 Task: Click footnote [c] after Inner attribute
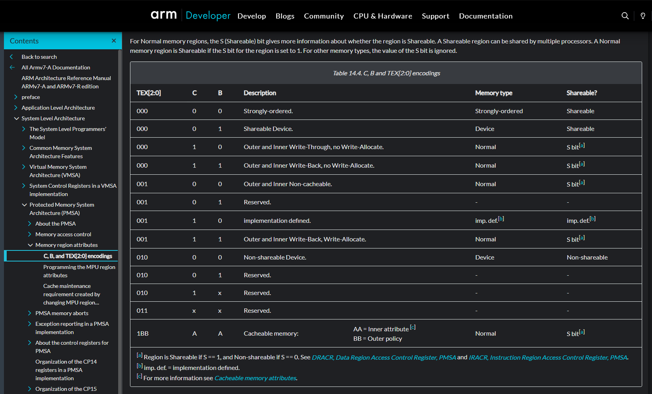tap(413, 327)
